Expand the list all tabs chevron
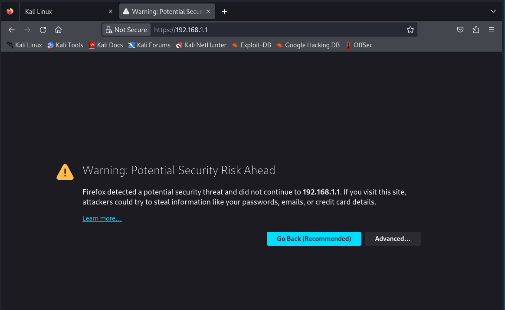Screen dimensions: 505x310 [493, 11]
